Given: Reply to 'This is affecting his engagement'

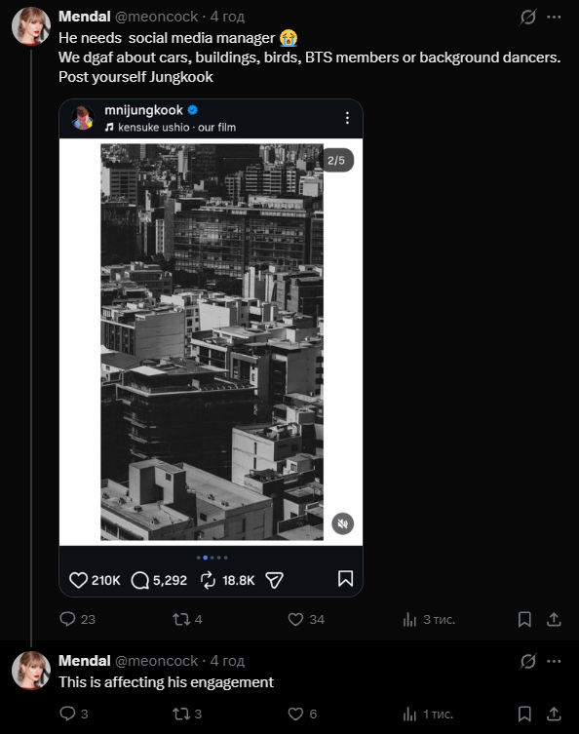Looking at the screenshot, I should click(x=67, y=714).
